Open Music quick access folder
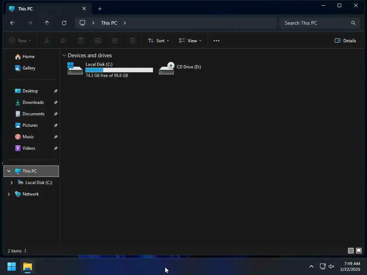367x275 pixels. pos(25,137)
